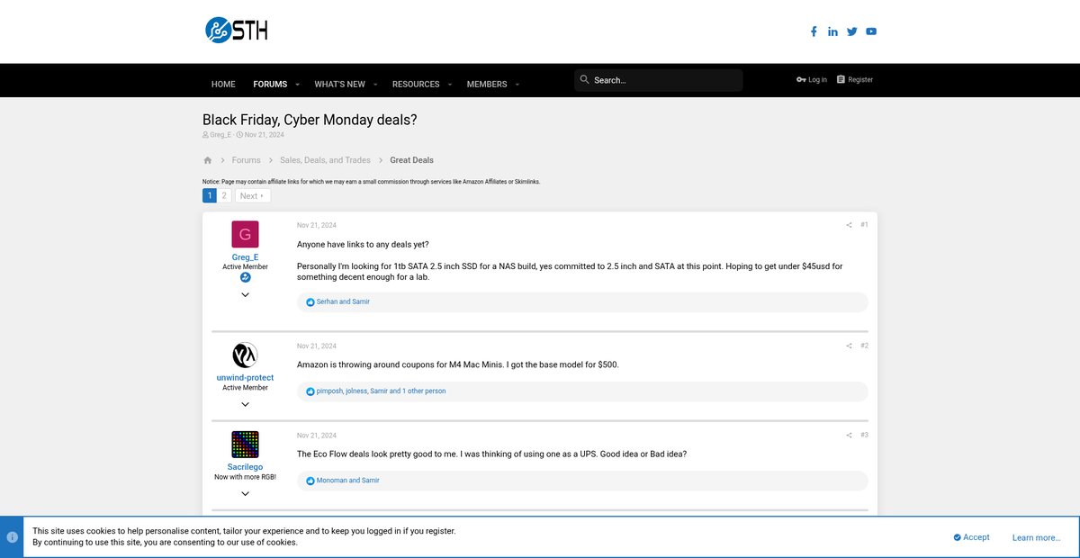Open the Forums nav item
Image resolution: width=1080 pixels, height=558 pixels.
tap(270, 84)
